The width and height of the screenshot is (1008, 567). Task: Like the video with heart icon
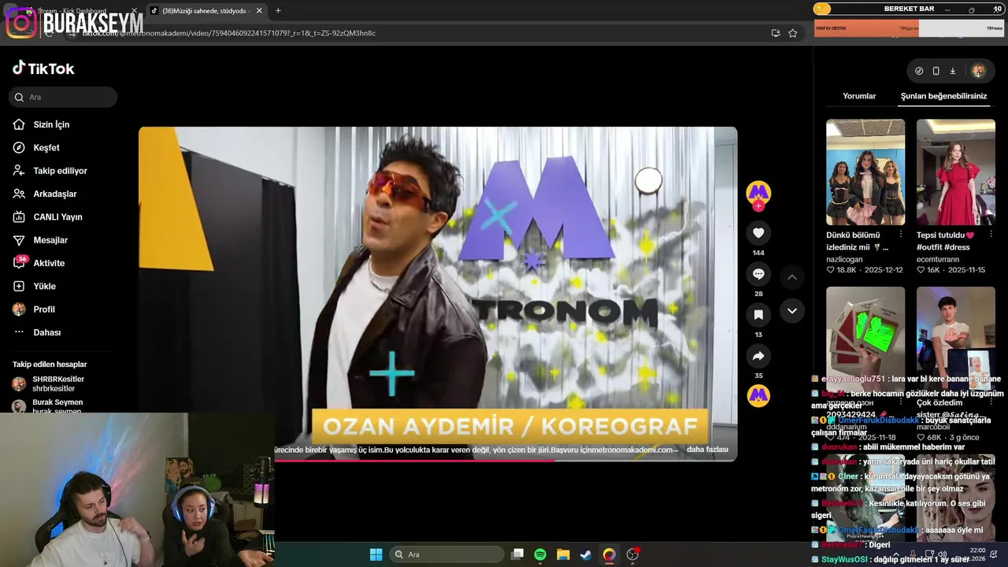pyautogui.click(x=758, y=233)
